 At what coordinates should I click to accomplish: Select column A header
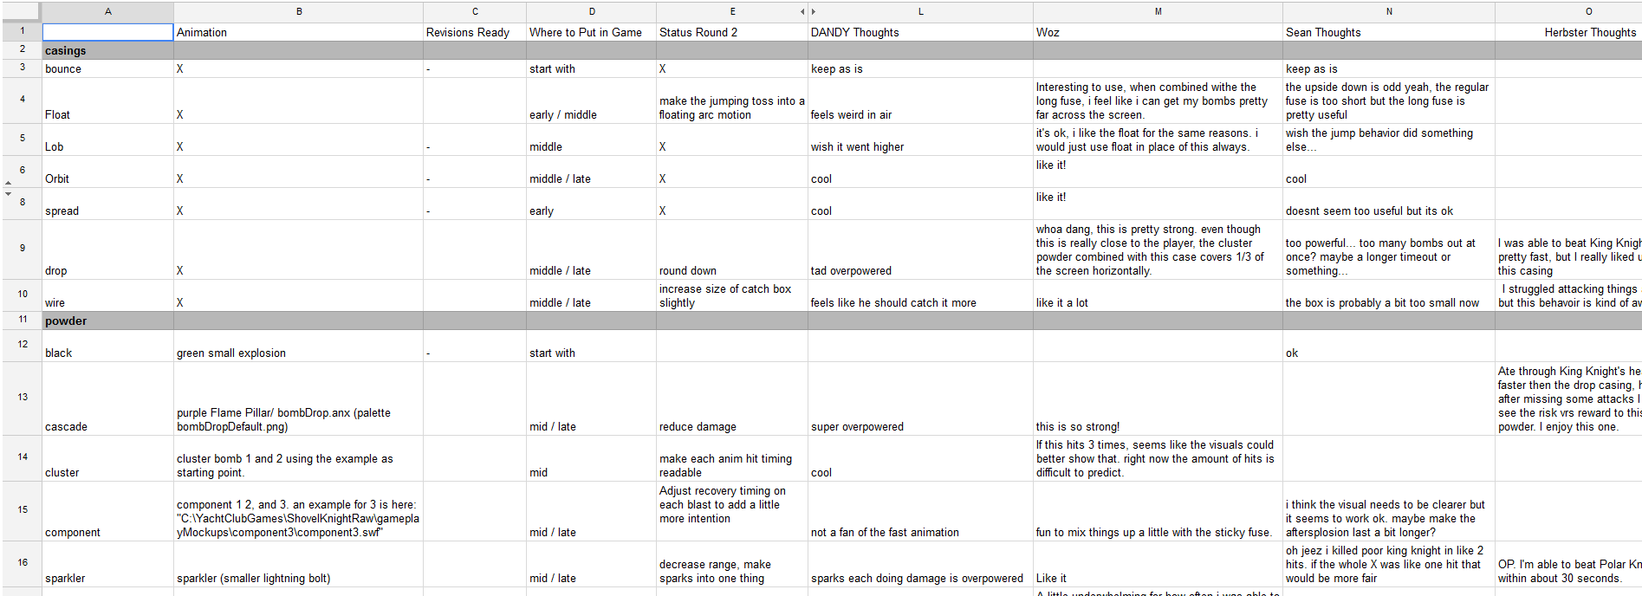[x=107, y=12]
